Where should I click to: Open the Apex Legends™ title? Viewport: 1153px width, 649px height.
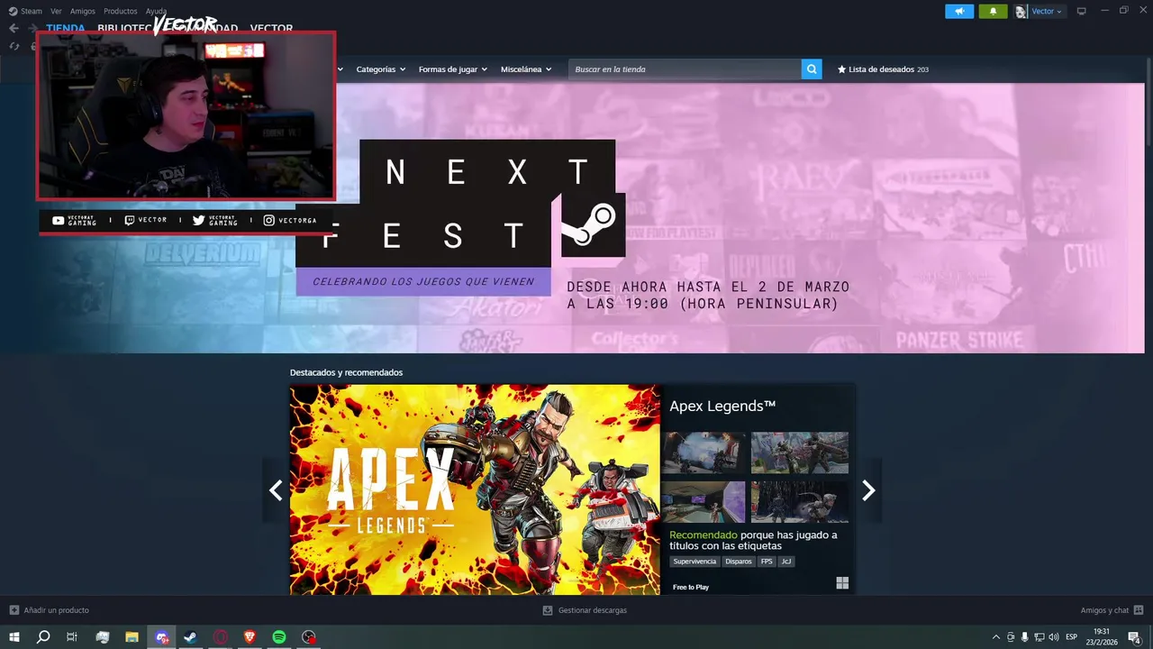(722, 407)
